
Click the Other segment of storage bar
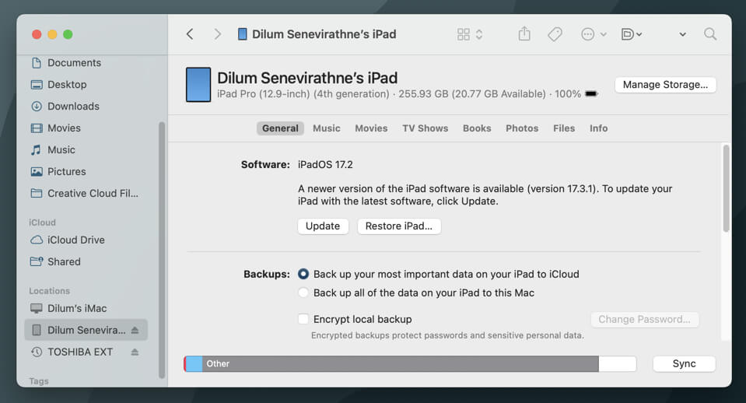click(400, 364)
